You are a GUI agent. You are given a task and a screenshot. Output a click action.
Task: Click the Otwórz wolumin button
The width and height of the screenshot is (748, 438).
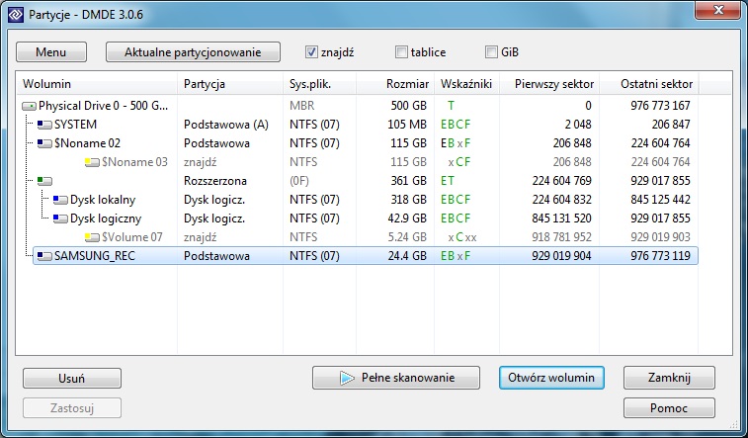[x=551, y=378]
